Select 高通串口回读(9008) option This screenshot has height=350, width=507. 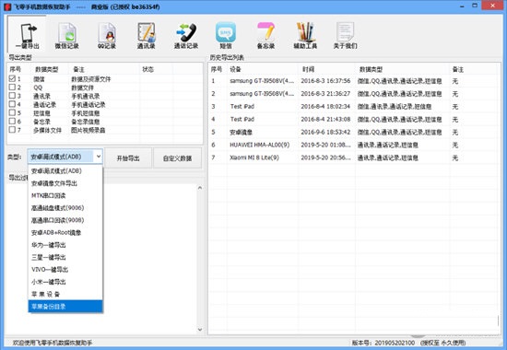coord(65,220)
